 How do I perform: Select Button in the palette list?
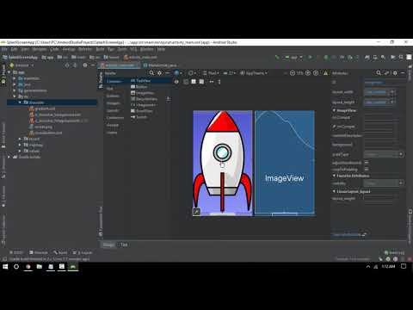pos(139,87)
